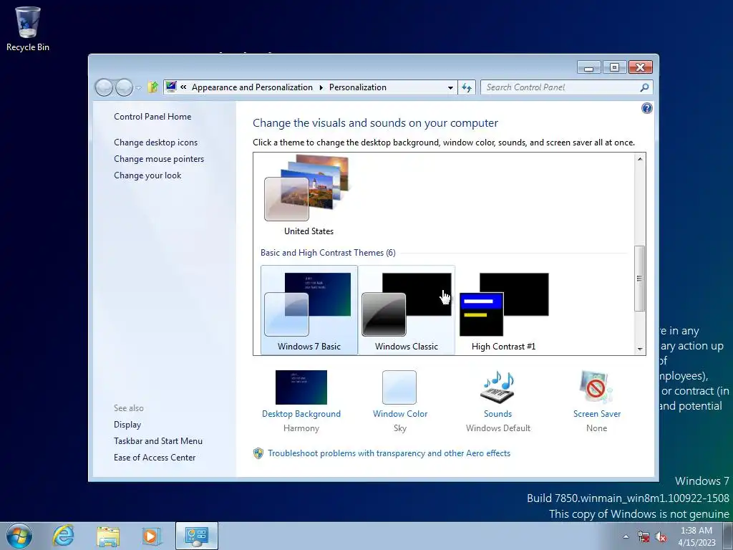Click the muted volume tray icon

point(661,536)
